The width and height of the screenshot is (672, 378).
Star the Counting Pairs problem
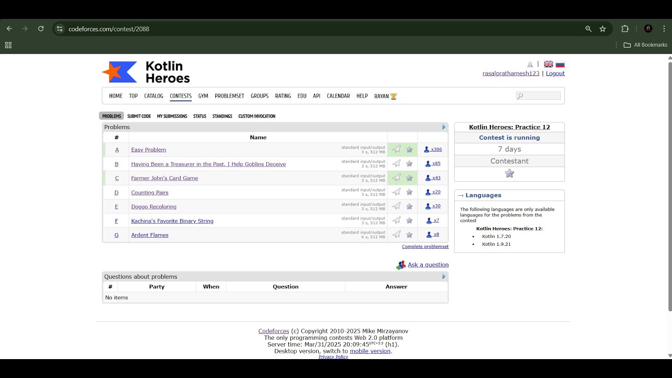point(409,192)
